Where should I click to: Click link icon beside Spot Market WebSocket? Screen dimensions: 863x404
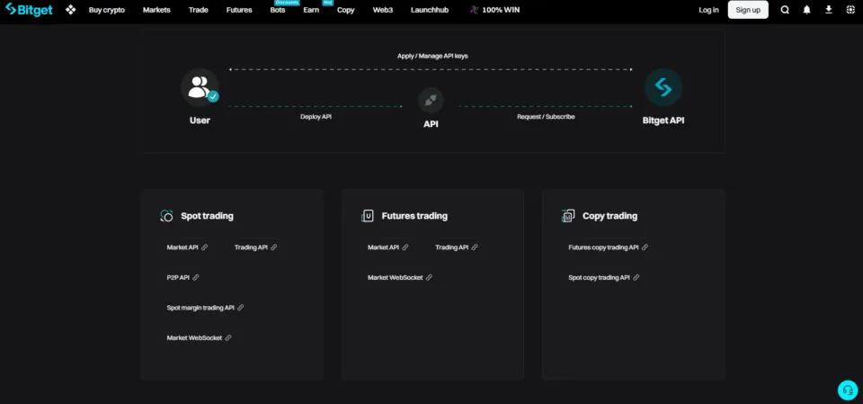[x=228, y=337]
